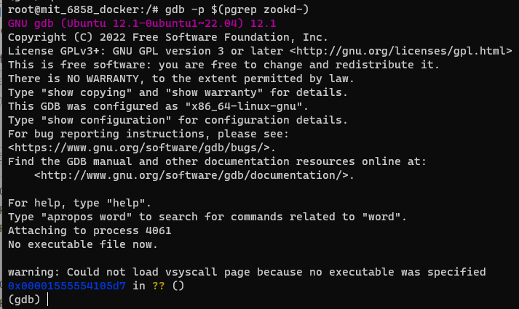Click the "No executable file now." line
Screen dimensions: 519x309
point(83,244)
